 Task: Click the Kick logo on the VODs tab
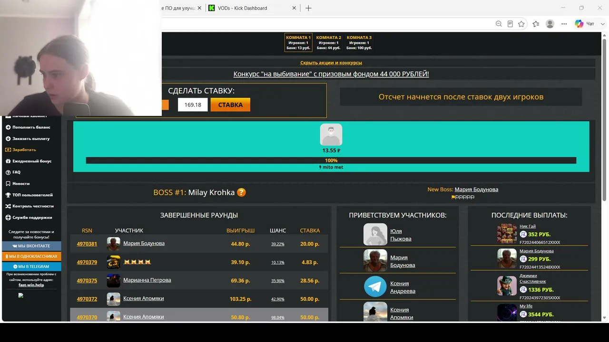[212, 8]
